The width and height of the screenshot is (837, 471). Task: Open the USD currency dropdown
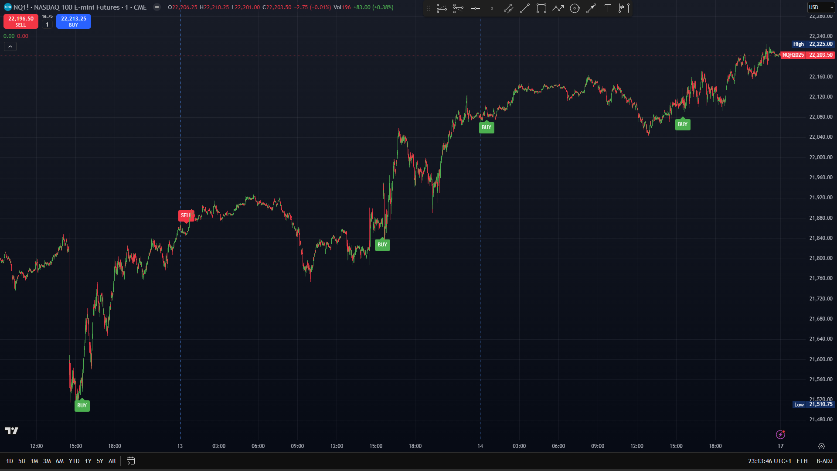coord(821,7)
